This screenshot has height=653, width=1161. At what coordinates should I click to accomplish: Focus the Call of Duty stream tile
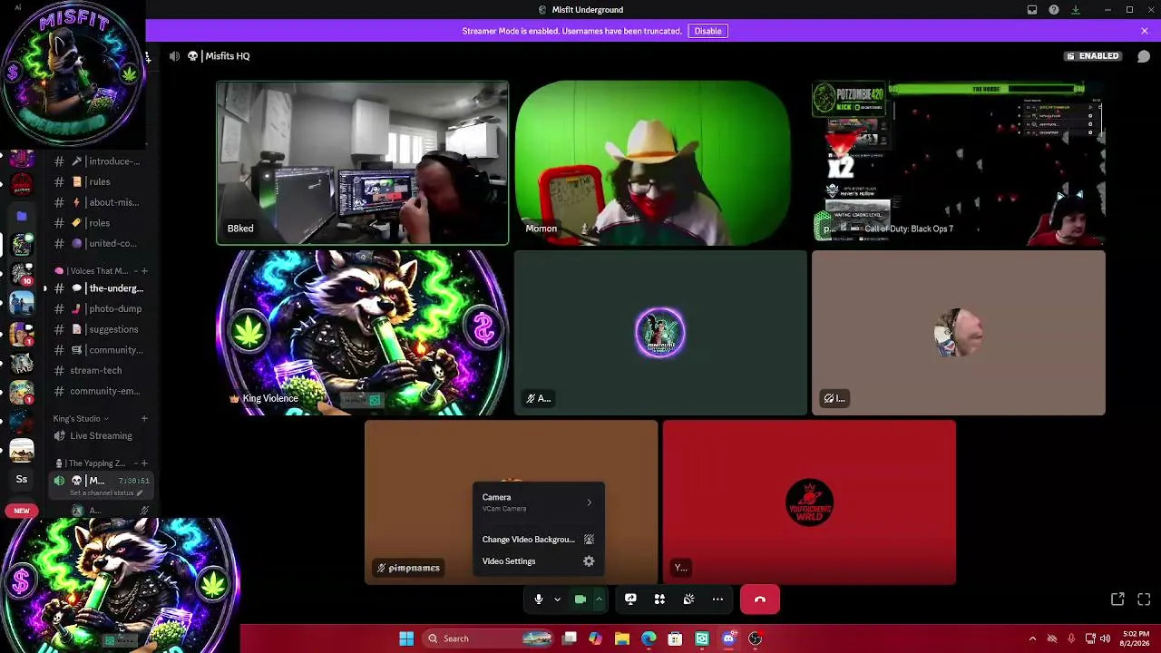tap(959, 163)
